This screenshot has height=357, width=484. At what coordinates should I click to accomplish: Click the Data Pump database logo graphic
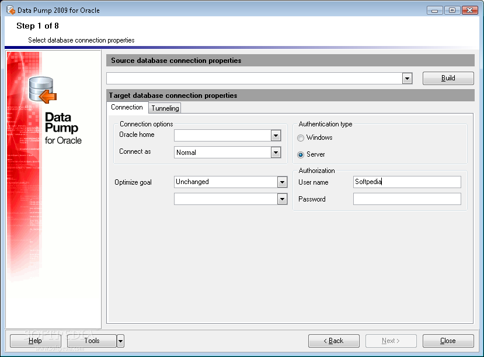pyautogui.click(x=43, y=90)
